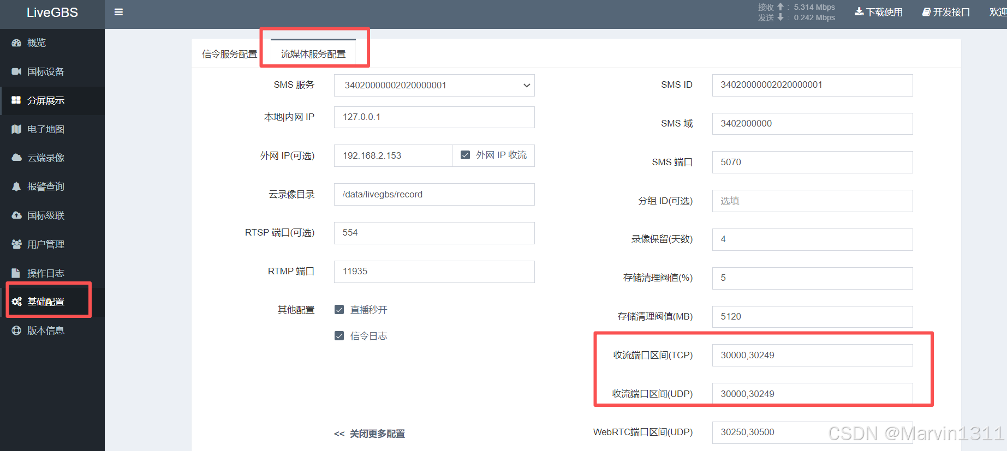Click the 录像保留(天数) input field

812,239
